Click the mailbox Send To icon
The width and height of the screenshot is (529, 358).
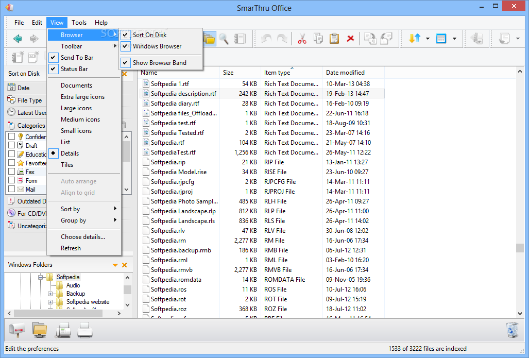17,330
